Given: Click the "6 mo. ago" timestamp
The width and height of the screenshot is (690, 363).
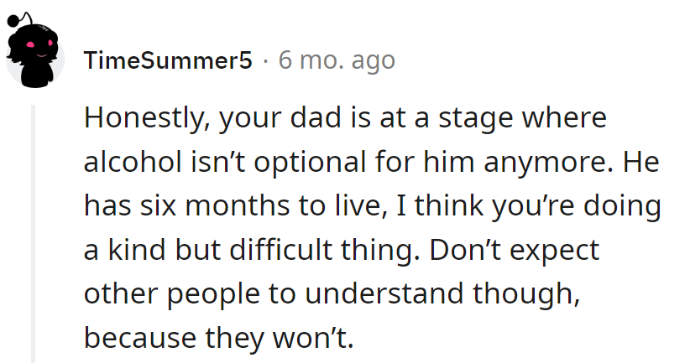Looking at the screenshot, I should 336,61.
